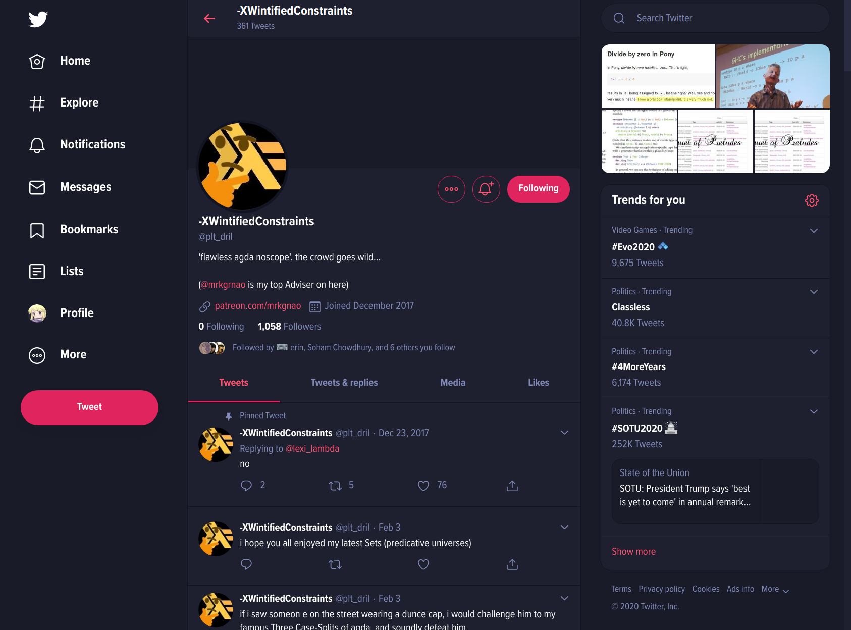Open Divide by zero in Pony thumbnail
This screenshot has height=630, width=851.
coord(658,76)
